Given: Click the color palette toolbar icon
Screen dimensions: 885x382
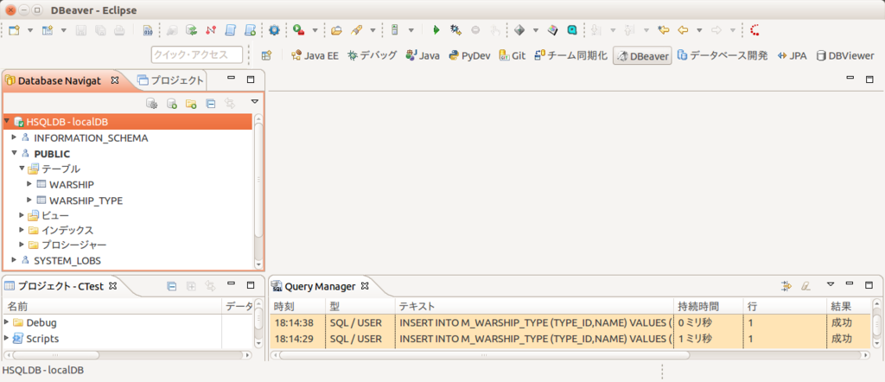Looking at the screenshot, I should 554,30.
